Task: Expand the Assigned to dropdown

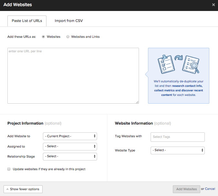Action: point(70,146)
